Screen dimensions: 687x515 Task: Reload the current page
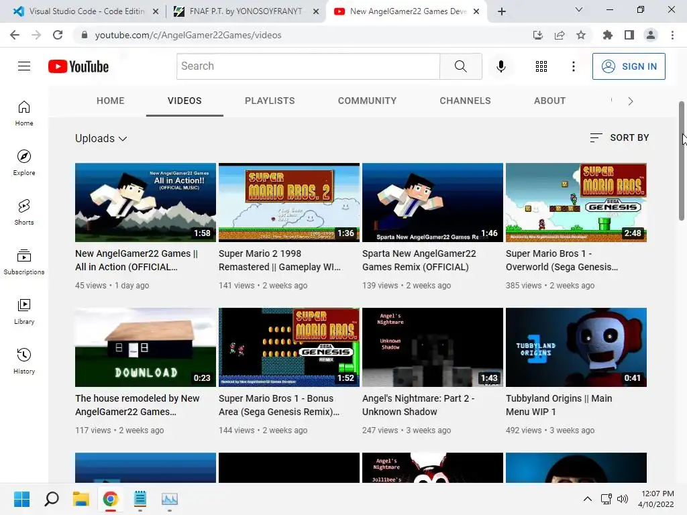click(58, 35)
